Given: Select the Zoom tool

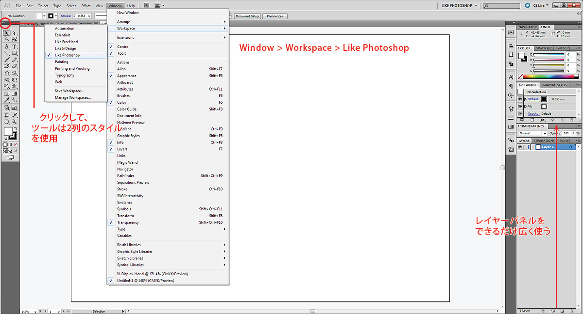Looking at the screenshot, I should 14,121.
